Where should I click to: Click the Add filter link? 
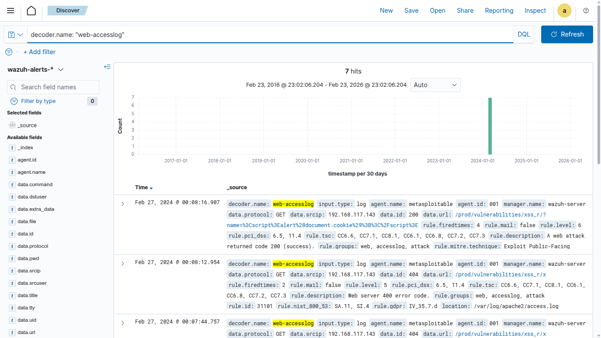click(40, 52)
